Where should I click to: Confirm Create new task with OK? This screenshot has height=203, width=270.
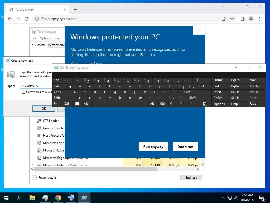[x=44, y=108]
